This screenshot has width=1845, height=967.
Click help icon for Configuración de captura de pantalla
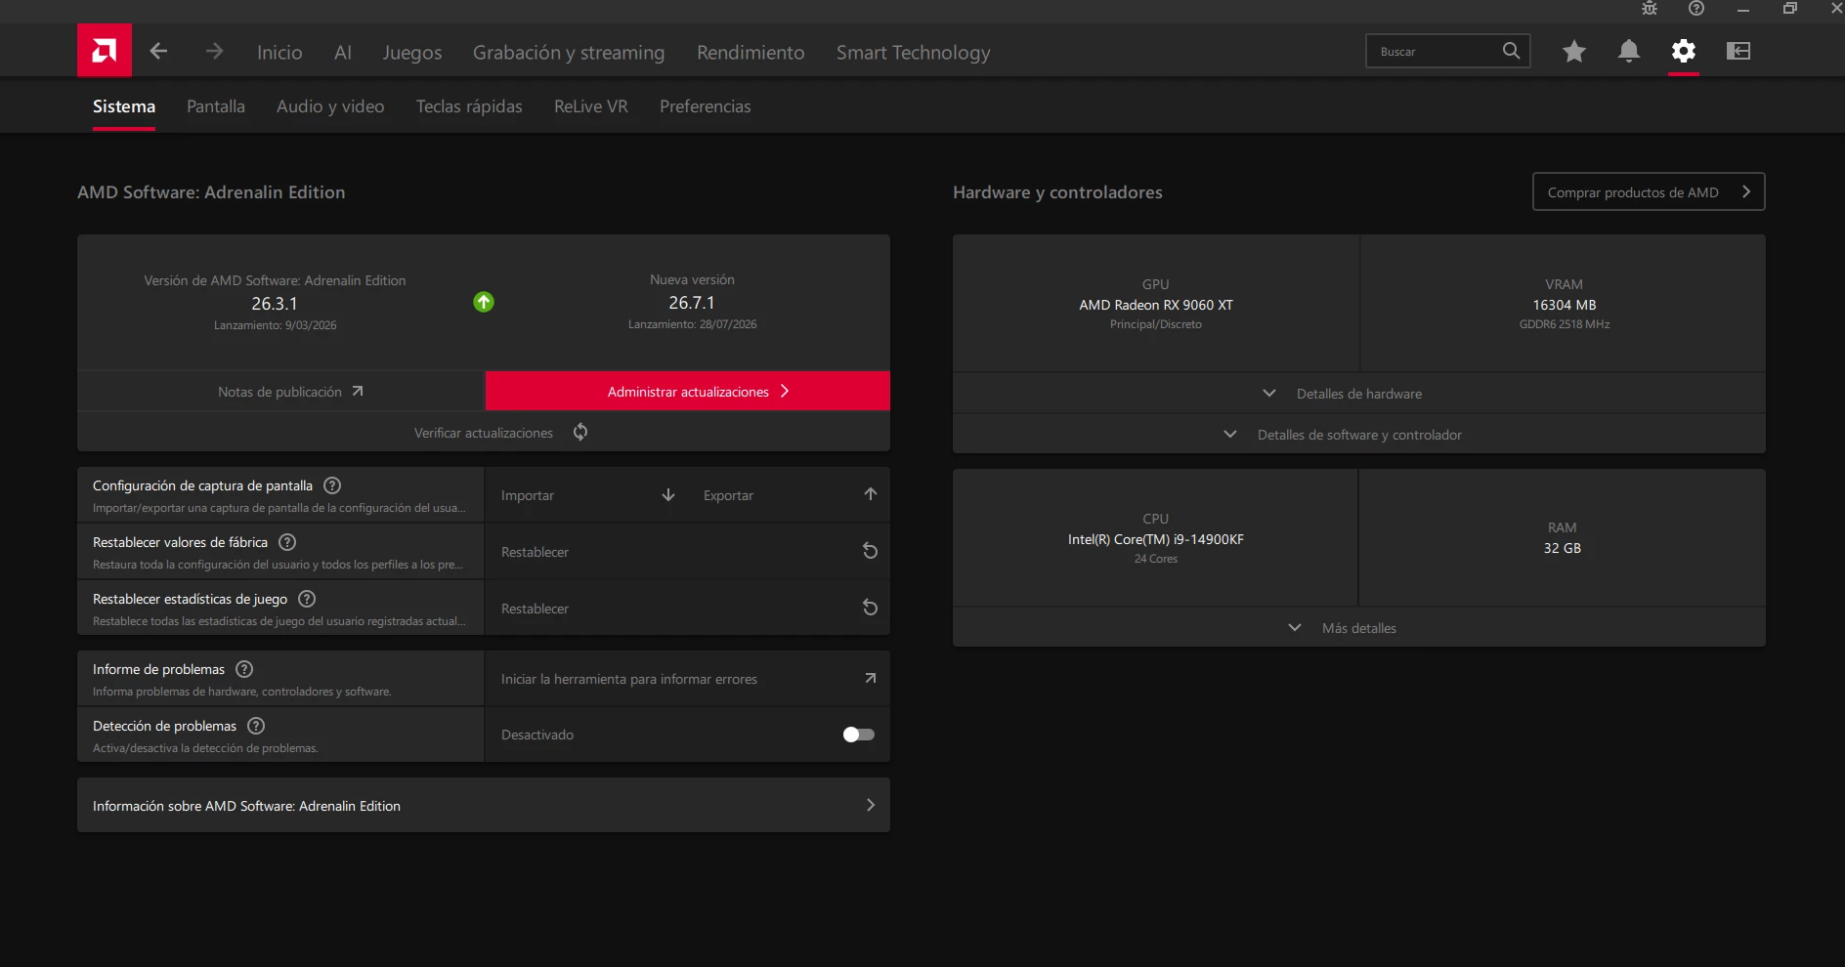(x=332, y=485)
